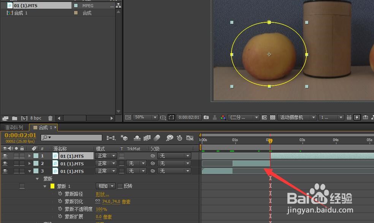Hide layer 1 with eye icon
This screenshot has width=374, height=223.
5,155
